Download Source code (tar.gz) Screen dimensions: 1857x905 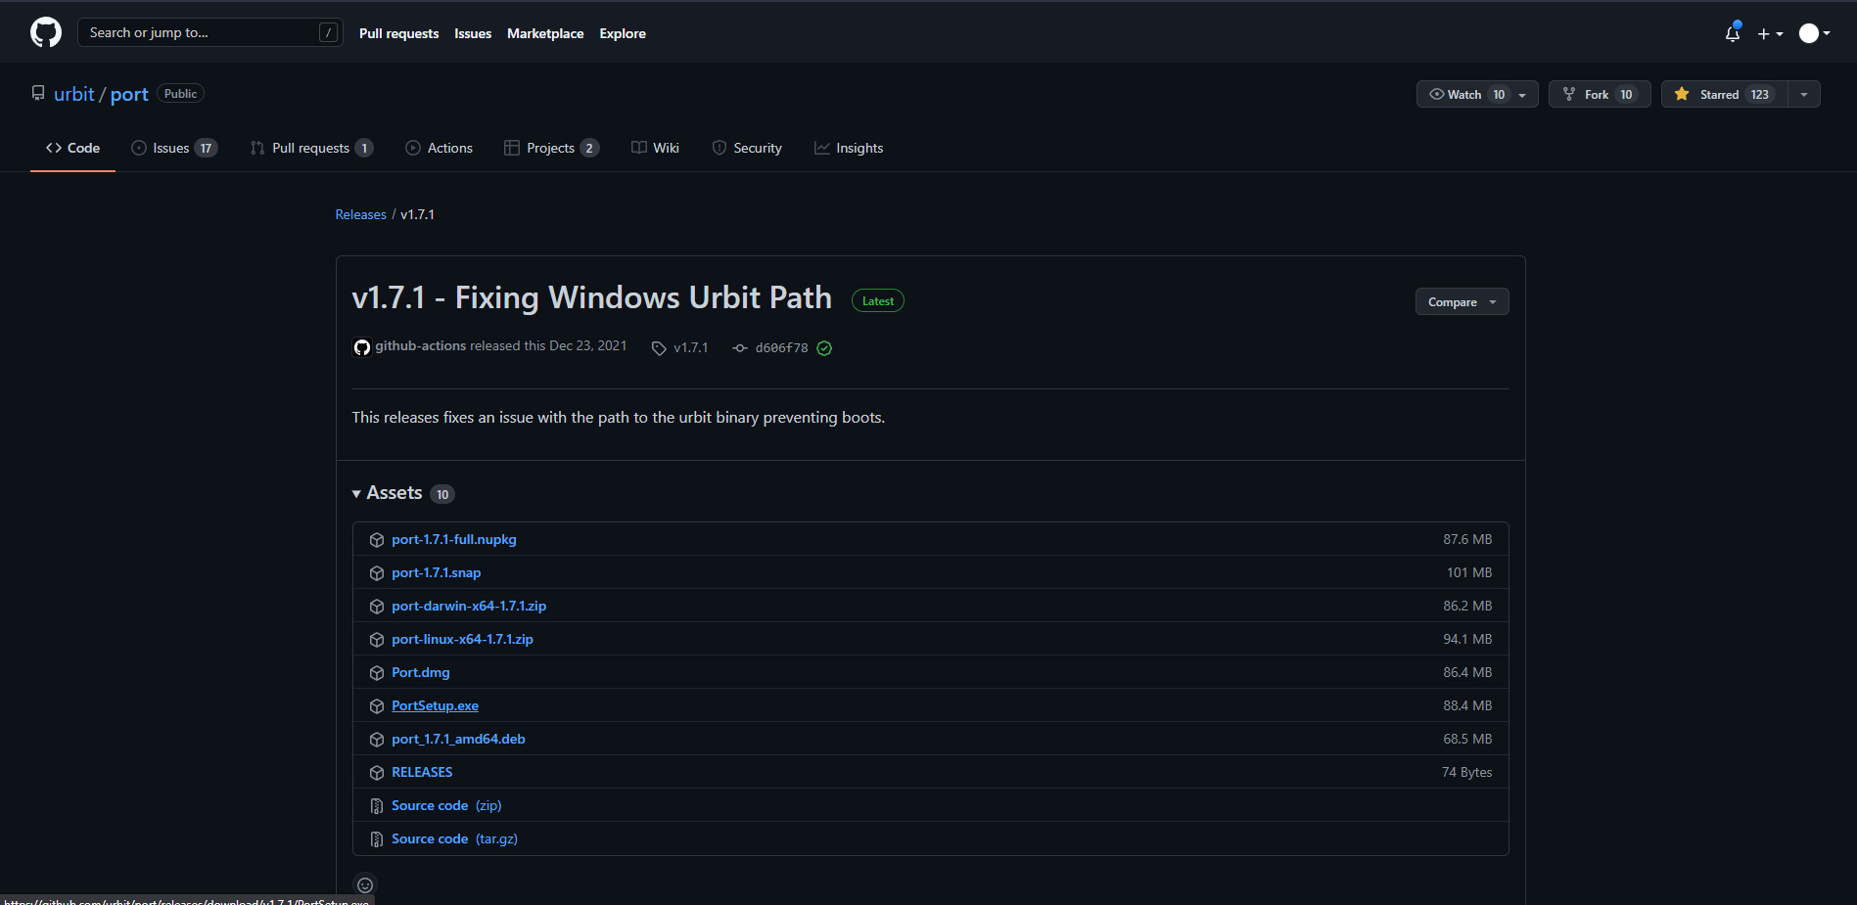point(454,838)
